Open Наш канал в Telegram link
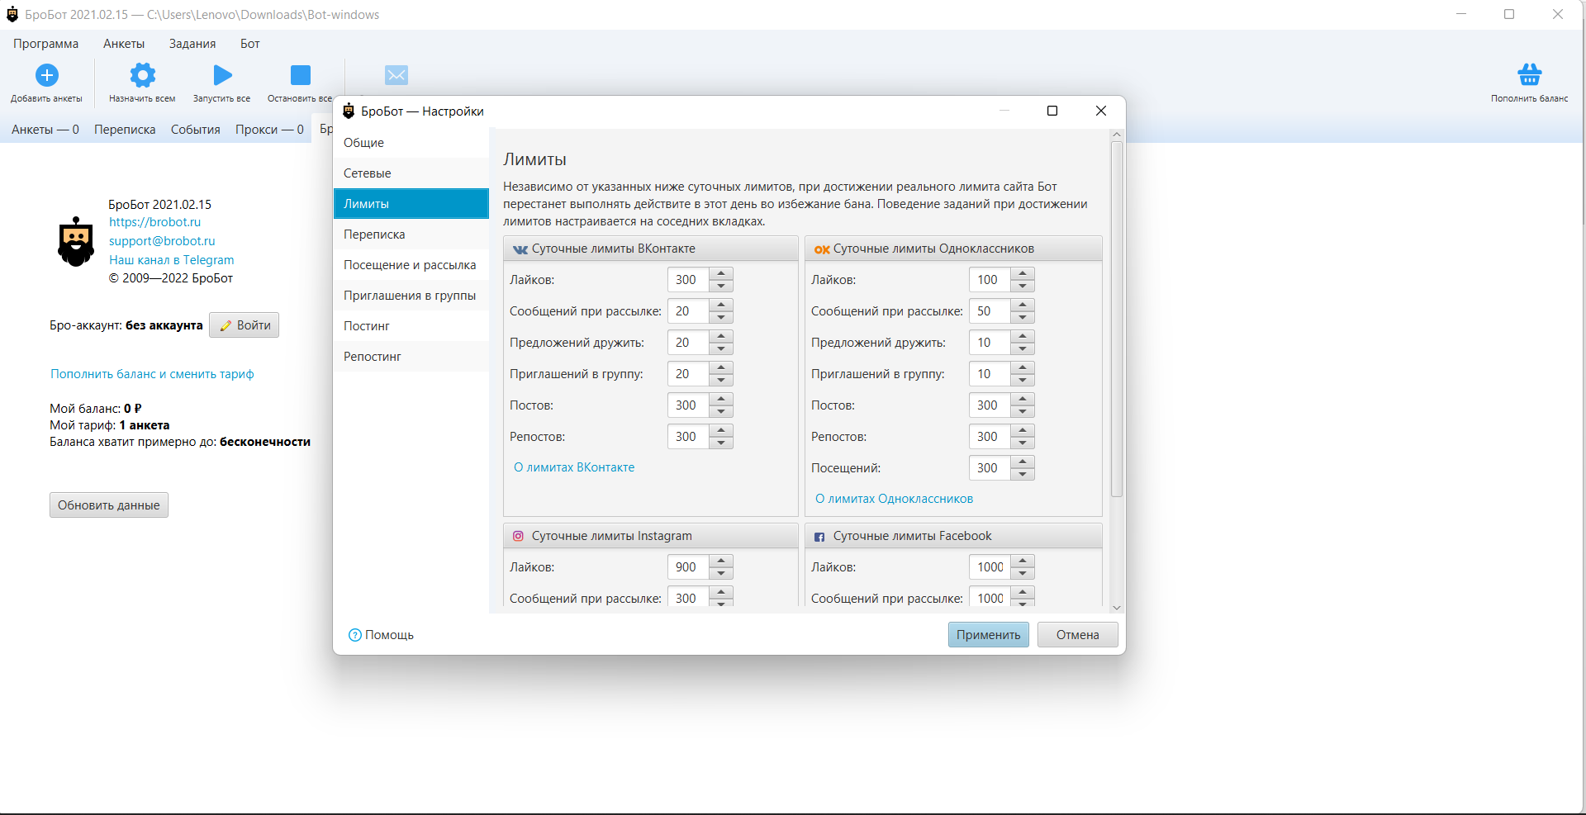This screenshot has width=1586, height=815. tap(172, 260)
